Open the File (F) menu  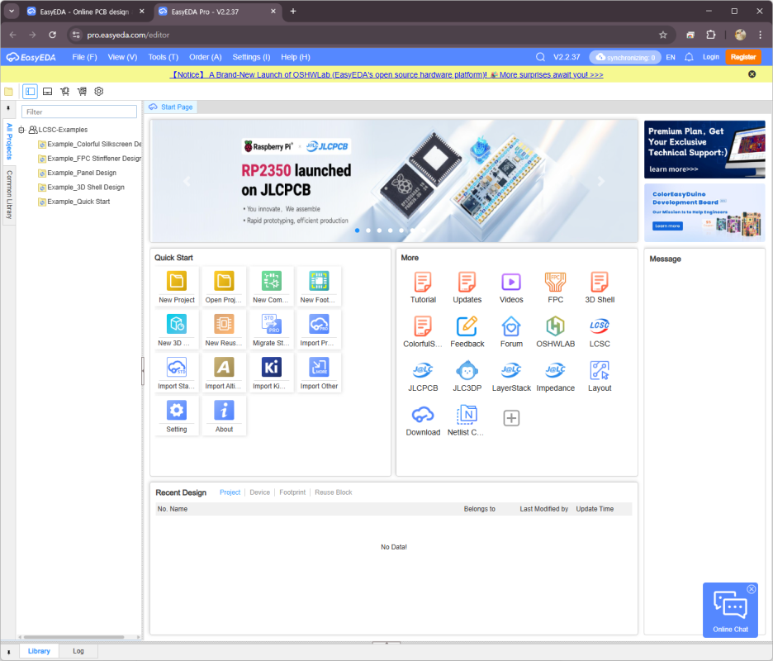84,57
